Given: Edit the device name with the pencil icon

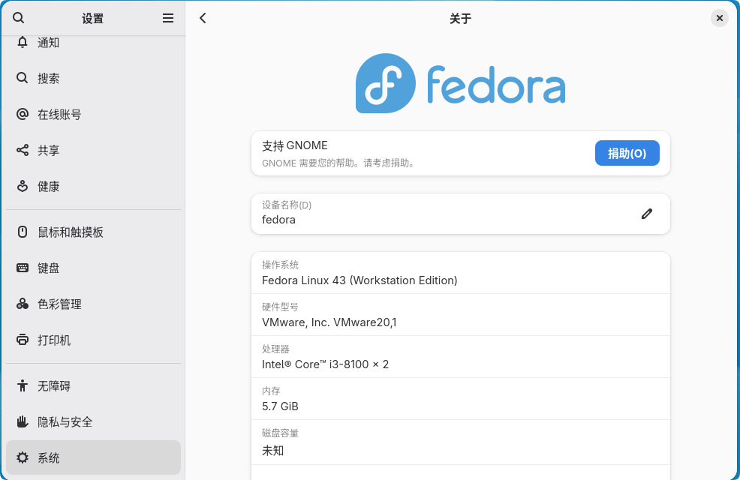Looking at the screenshot, I should pos(646,214).
